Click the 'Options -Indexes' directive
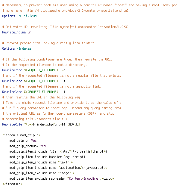Viewport: 180px width, 189px height. pyautogui.click(x=17, y=48)
